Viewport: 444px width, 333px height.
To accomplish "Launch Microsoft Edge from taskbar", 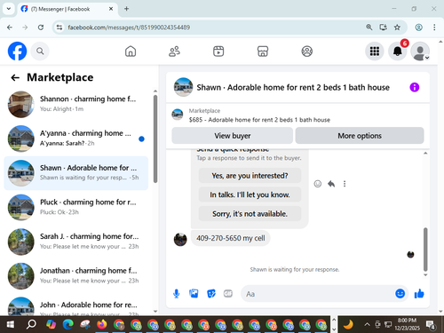I will [x=68, y=324].
